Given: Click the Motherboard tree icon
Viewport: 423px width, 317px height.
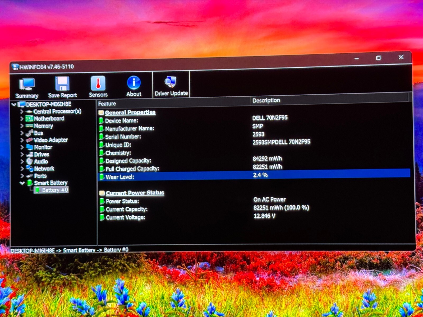Looking at the screenshot, I should pos(29,119).
